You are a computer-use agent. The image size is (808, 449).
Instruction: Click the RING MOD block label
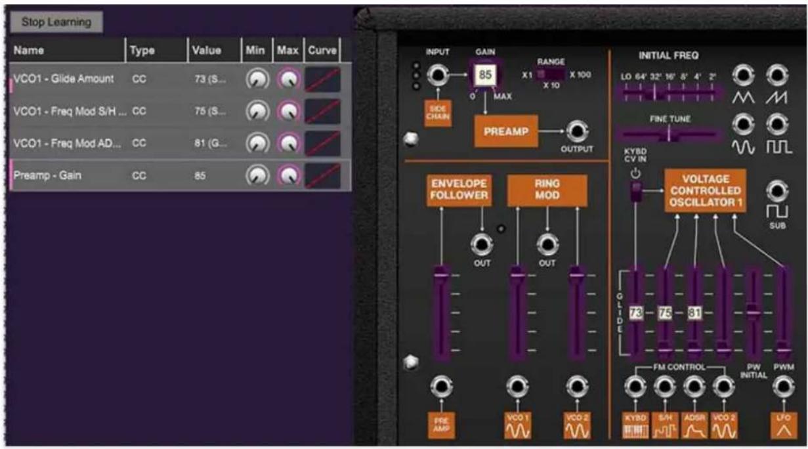(547, 190)
